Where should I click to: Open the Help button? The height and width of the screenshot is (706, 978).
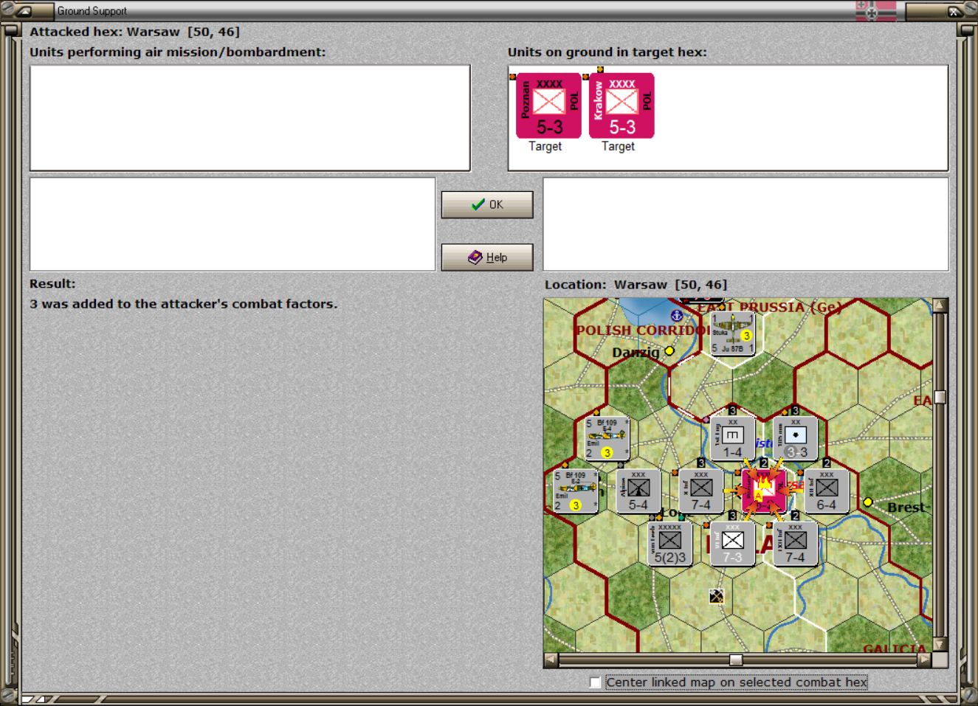tap(487, 257)
